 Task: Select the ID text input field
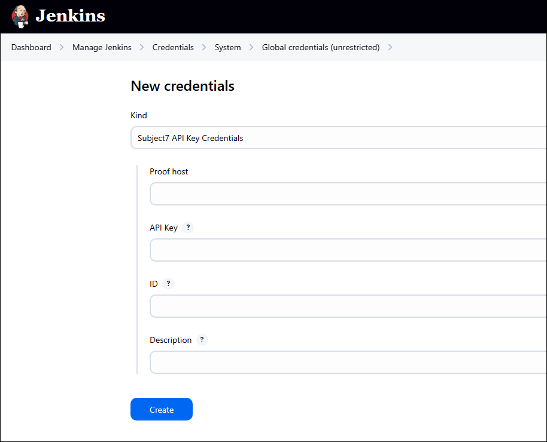(x=348, y=306)
